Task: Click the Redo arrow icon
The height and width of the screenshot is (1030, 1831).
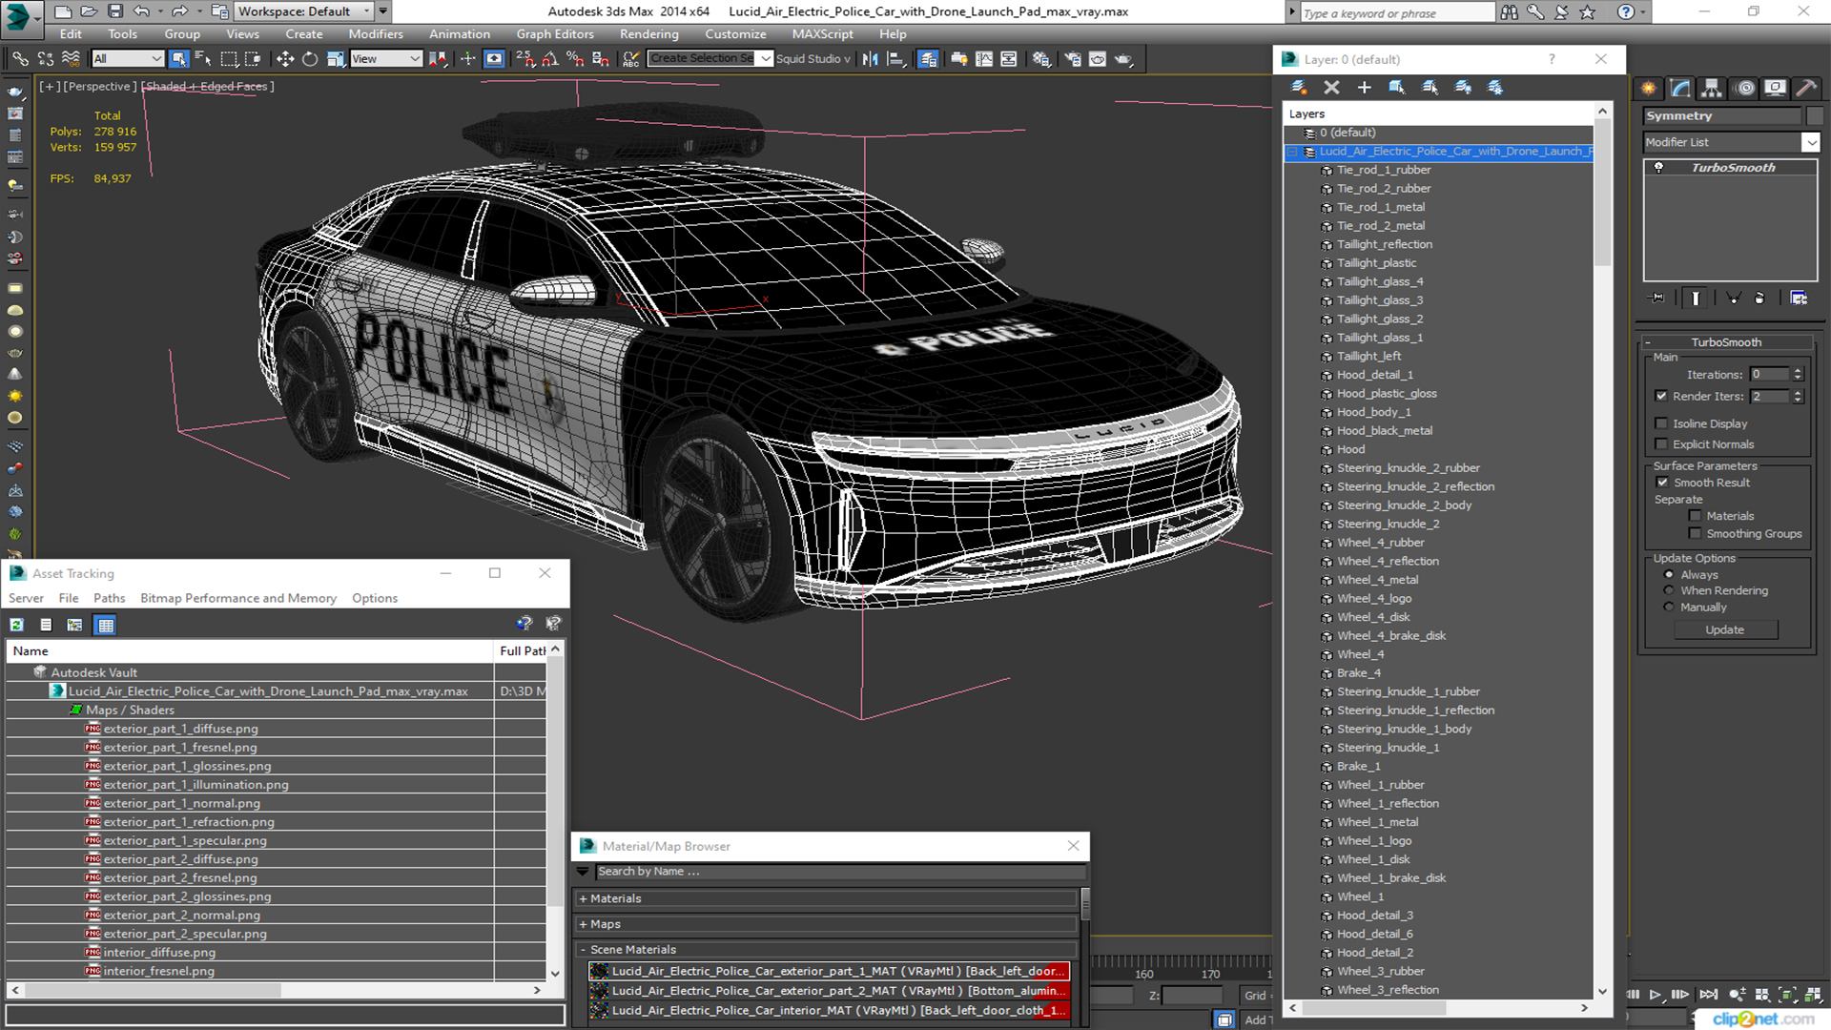Action: point(178,11)
